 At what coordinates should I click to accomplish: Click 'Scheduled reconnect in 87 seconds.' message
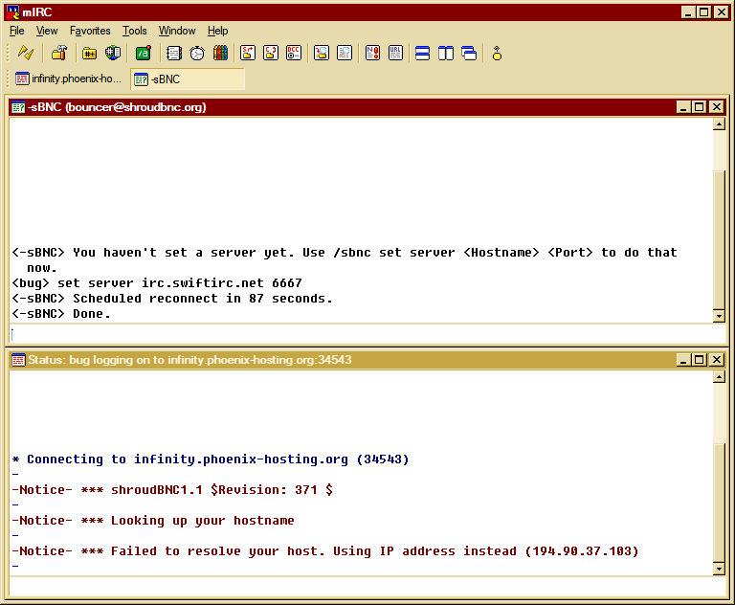click(172, 299)
